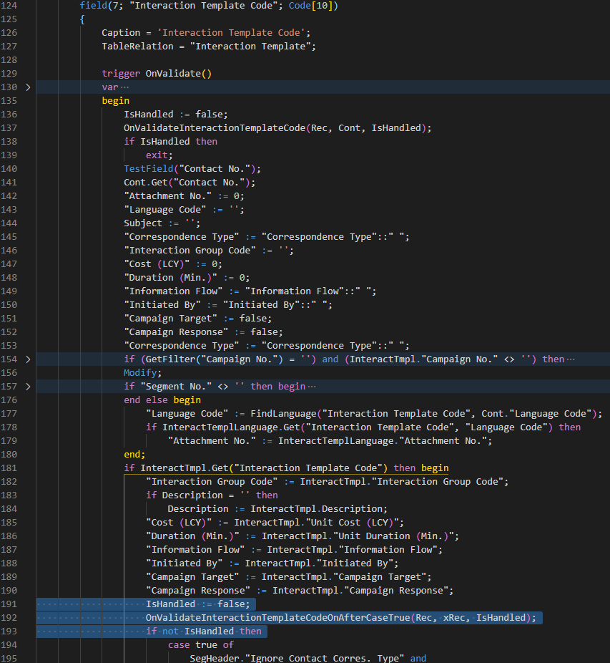Click the Modify statement on line 156
This screenshot has height=663, width=610.
pos(143,373)
